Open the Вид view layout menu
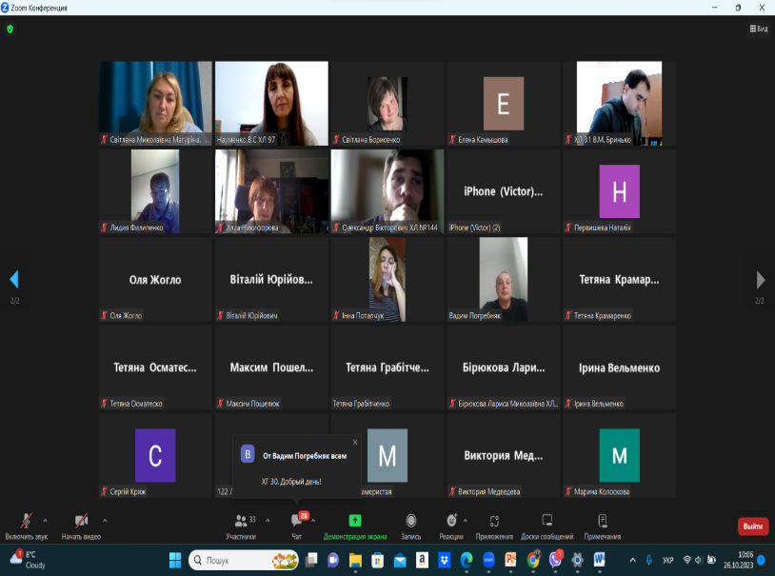The height and width of the screenshot is (576, 775). [759, 30]
